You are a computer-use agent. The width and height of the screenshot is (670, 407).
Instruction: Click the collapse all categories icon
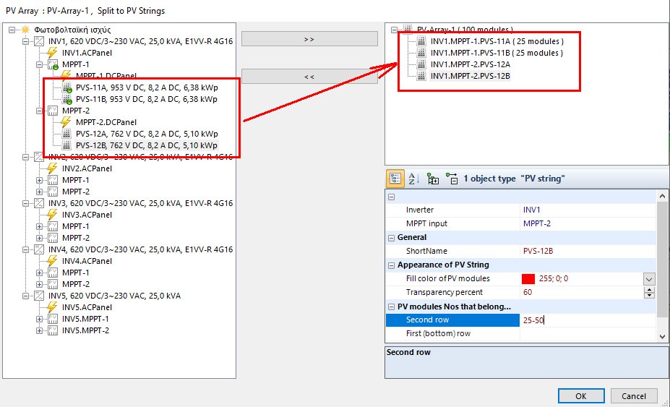(x=452, y=178)
